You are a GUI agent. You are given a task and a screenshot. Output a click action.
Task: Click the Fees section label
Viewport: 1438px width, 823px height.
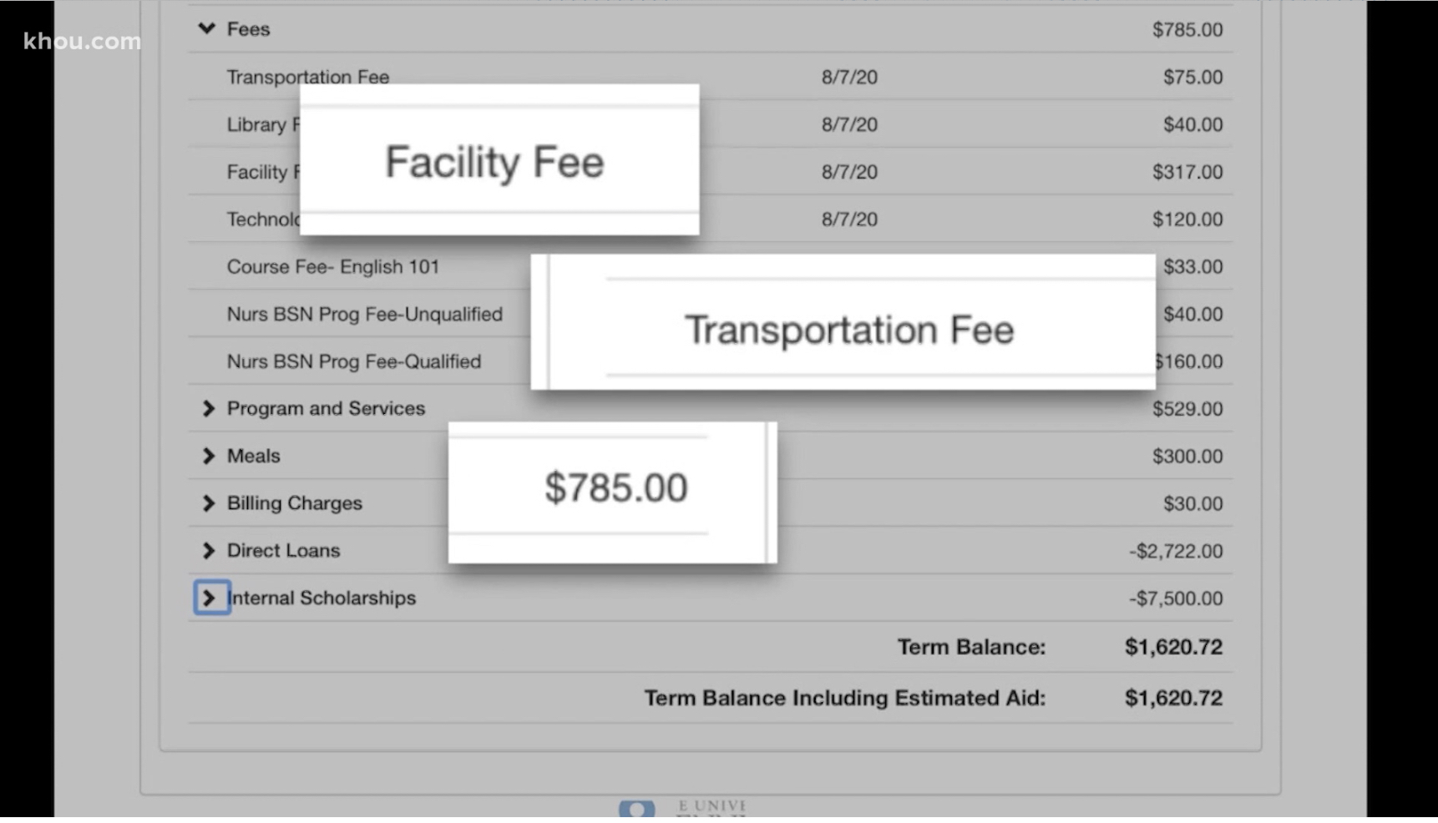click(x=248, y=29)
